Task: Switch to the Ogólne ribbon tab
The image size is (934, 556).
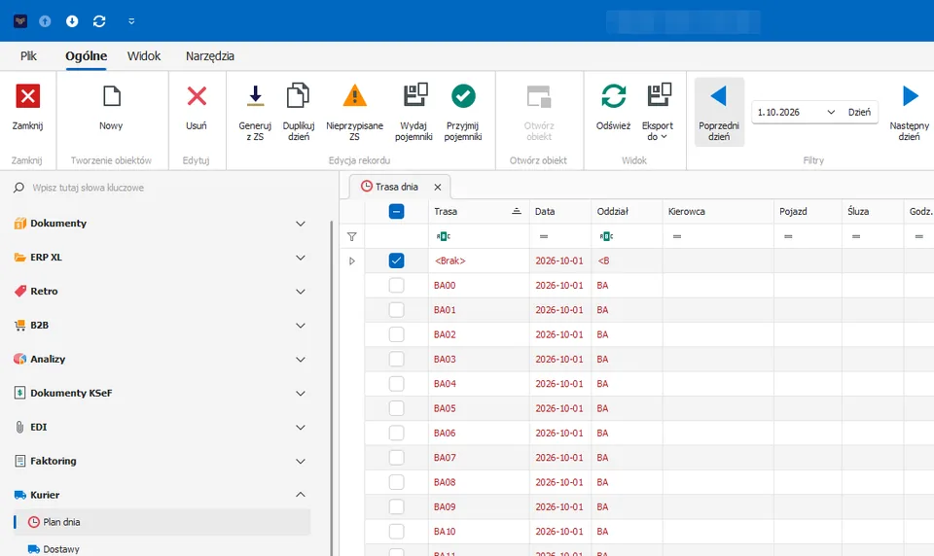Action: pos(87,56)
